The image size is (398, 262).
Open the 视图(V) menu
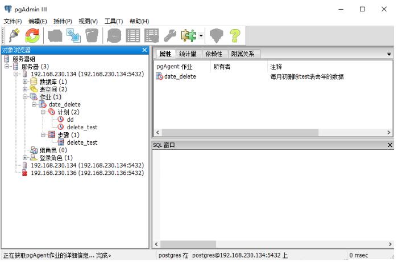(88, 22)
